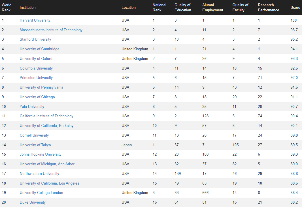This screenshot has width=302, height=207.
Task: Follow the University of Tokyo link
Action: point(35,145)
